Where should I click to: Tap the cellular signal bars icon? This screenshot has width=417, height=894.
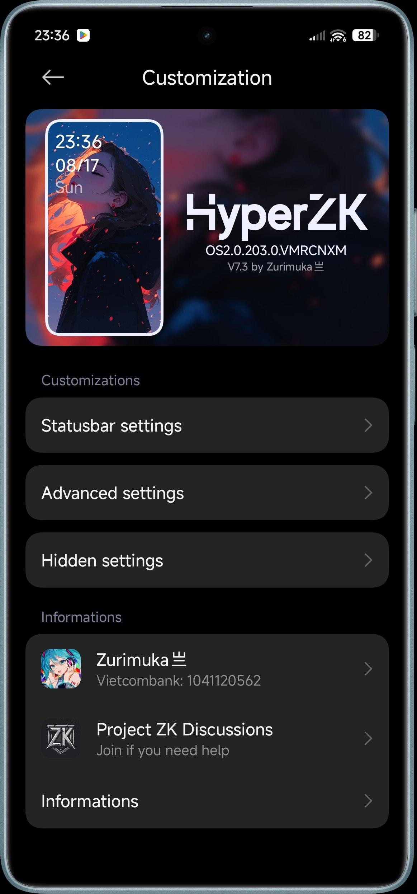click(317, 36)
